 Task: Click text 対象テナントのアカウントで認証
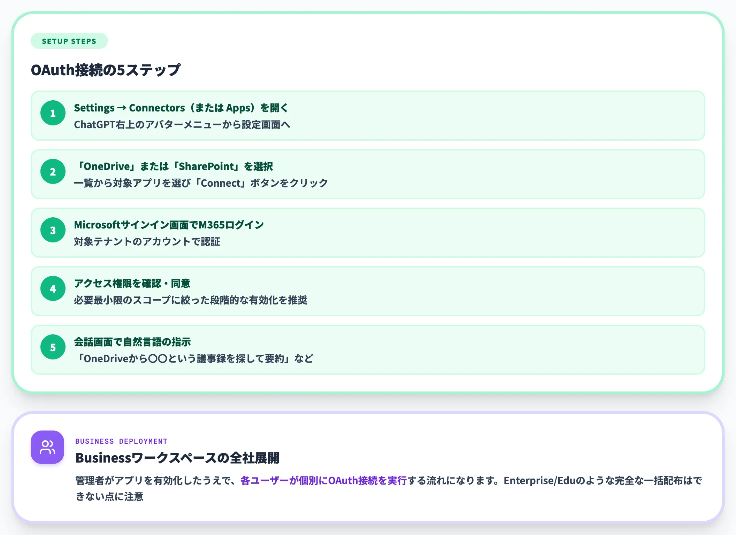click(147, 242)
